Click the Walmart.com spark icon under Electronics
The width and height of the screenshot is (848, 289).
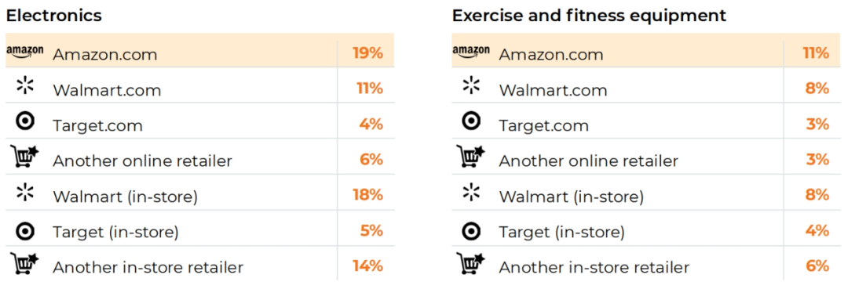(x=25, y=85)
